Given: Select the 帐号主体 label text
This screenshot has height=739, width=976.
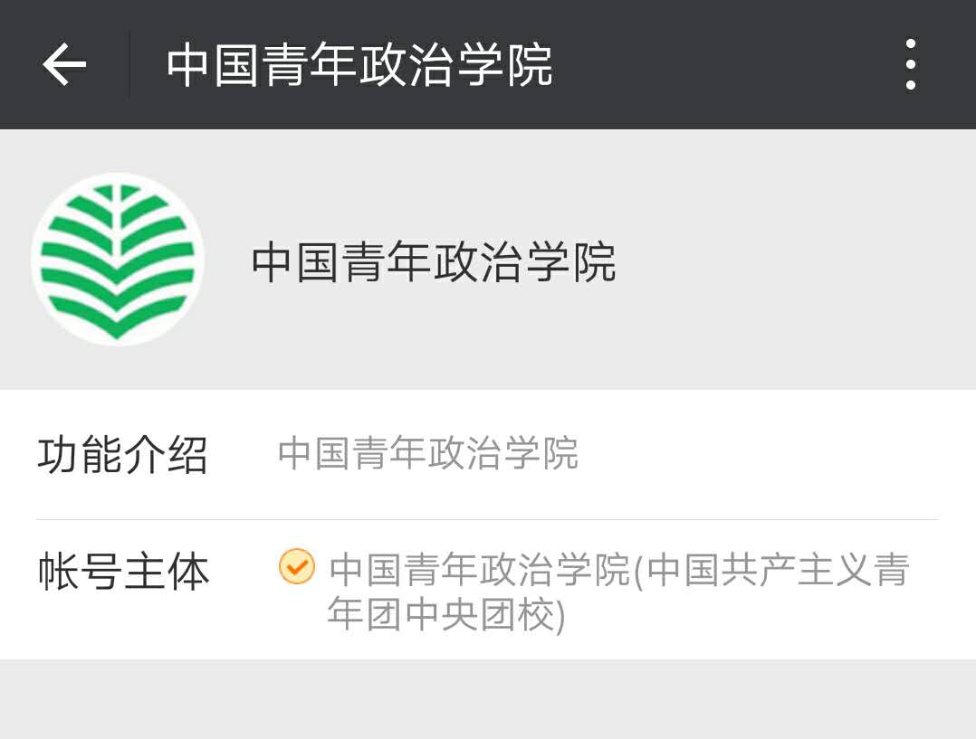Looking at the screenshot, I should point(123,570).
